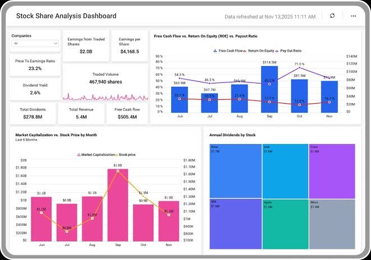The image size is (371, 260).
Task: Click the 20.5% Return On Equity point
Action: pos(209,100)
